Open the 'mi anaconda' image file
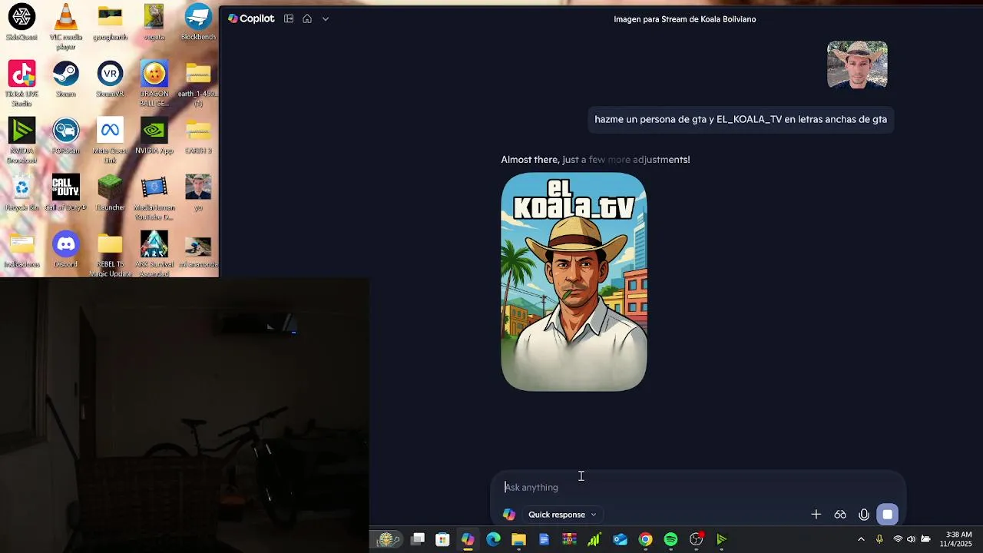 pos(198,250)
